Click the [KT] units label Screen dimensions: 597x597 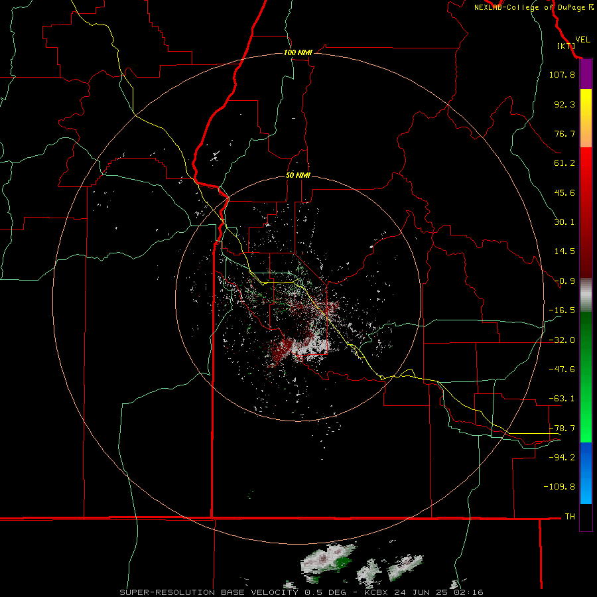(x=566, y=46)
